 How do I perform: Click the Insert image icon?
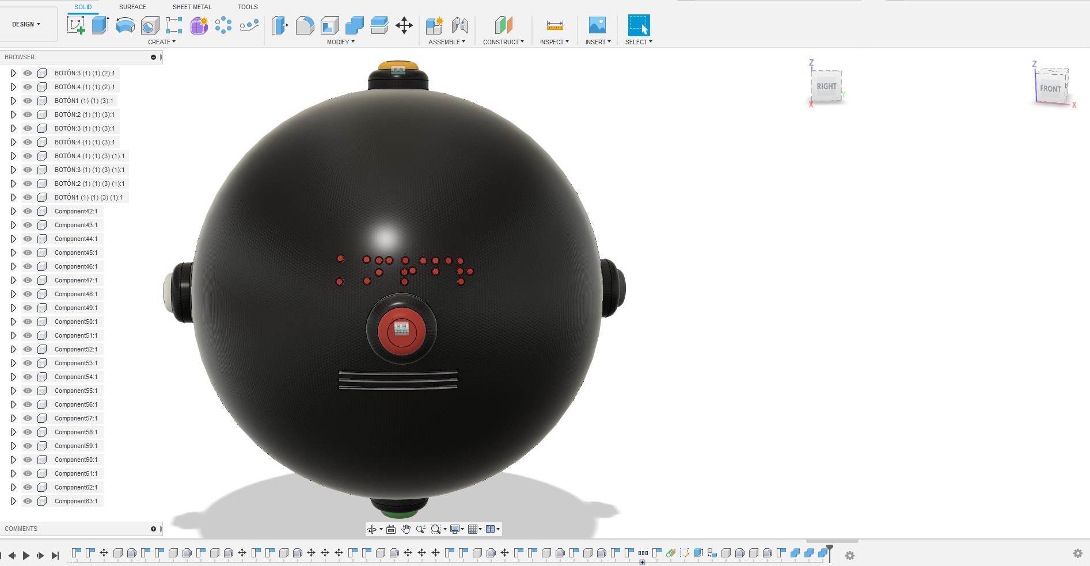click(x=597, y=25)
